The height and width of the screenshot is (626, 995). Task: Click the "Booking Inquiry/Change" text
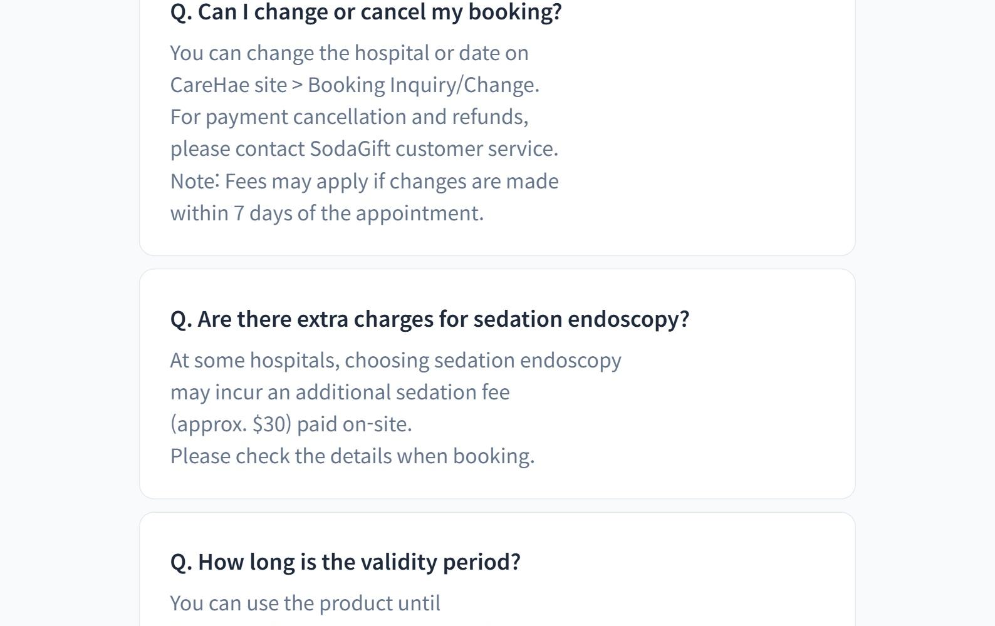pos(422,85)
